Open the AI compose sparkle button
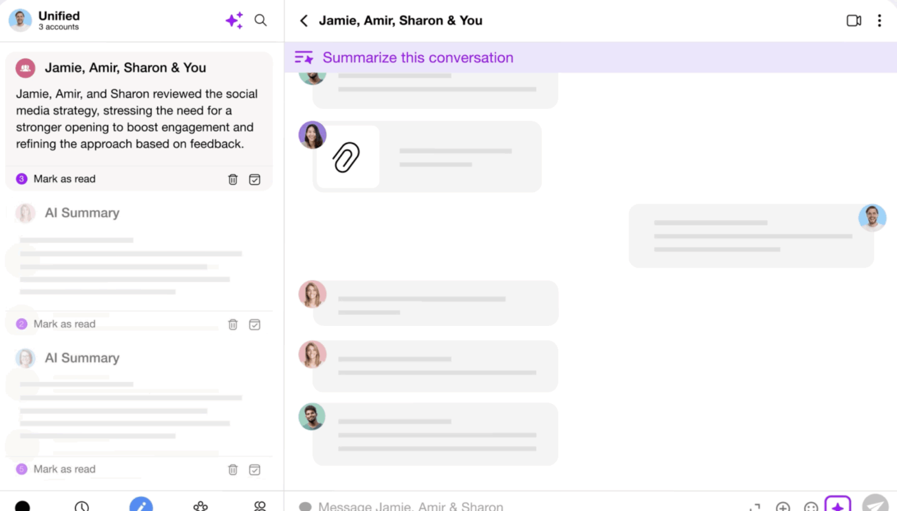Image resolution: width=897 pixels, height=511 pixels. pyautogui.click(x=837, y=504)
